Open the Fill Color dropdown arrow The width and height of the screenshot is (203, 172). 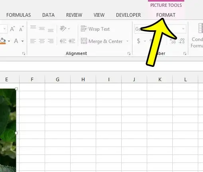[x=9, y=41]
